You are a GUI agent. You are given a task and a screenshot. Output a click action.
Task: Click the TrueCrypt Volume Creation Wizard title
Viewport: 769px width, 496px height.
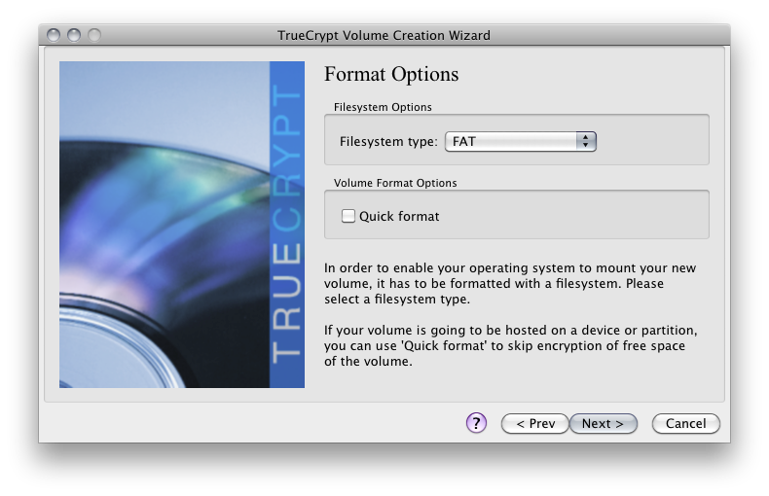pyautogui.click(x=384, y=35)
